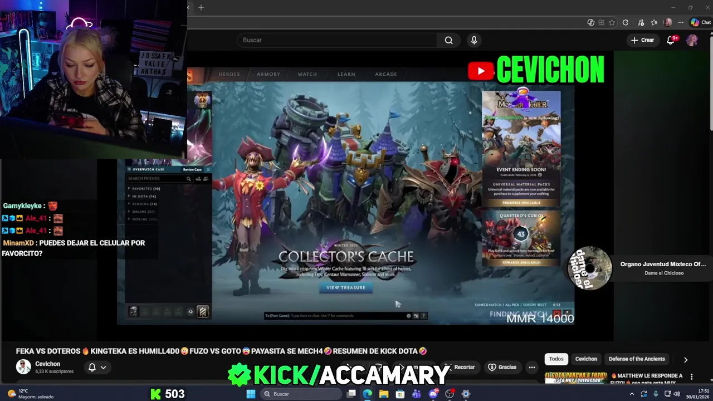Click the Gracias button
Image resolution: width=713 pixels, height=401 pixels.
[x=502, y=368]
